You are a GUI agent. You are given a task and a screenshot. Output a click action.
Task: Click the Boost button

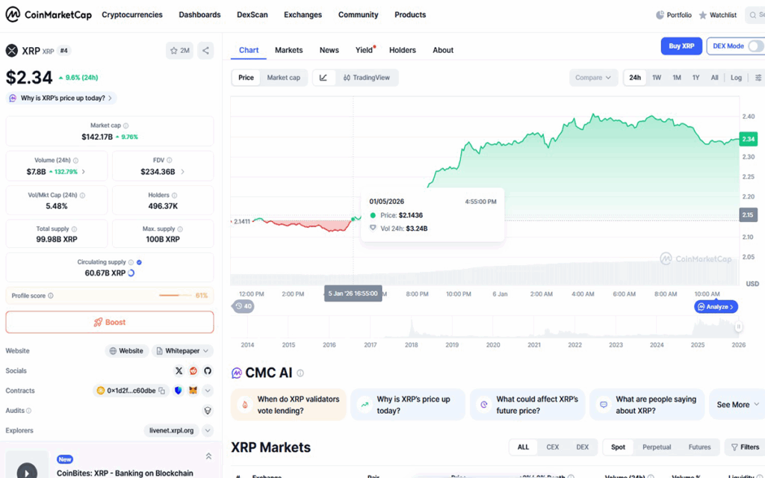point(110,322)
